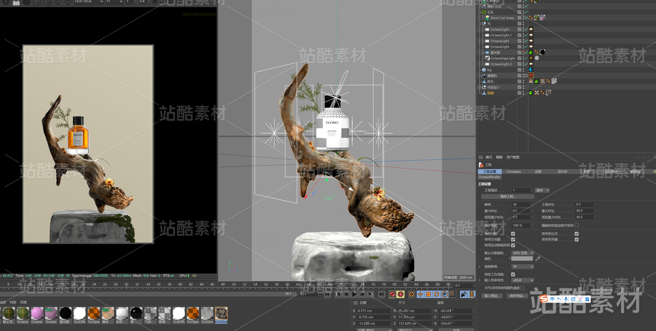656x331 pixels.
Task: Open the timeline film strip icon
Action: tap(472, 294)
